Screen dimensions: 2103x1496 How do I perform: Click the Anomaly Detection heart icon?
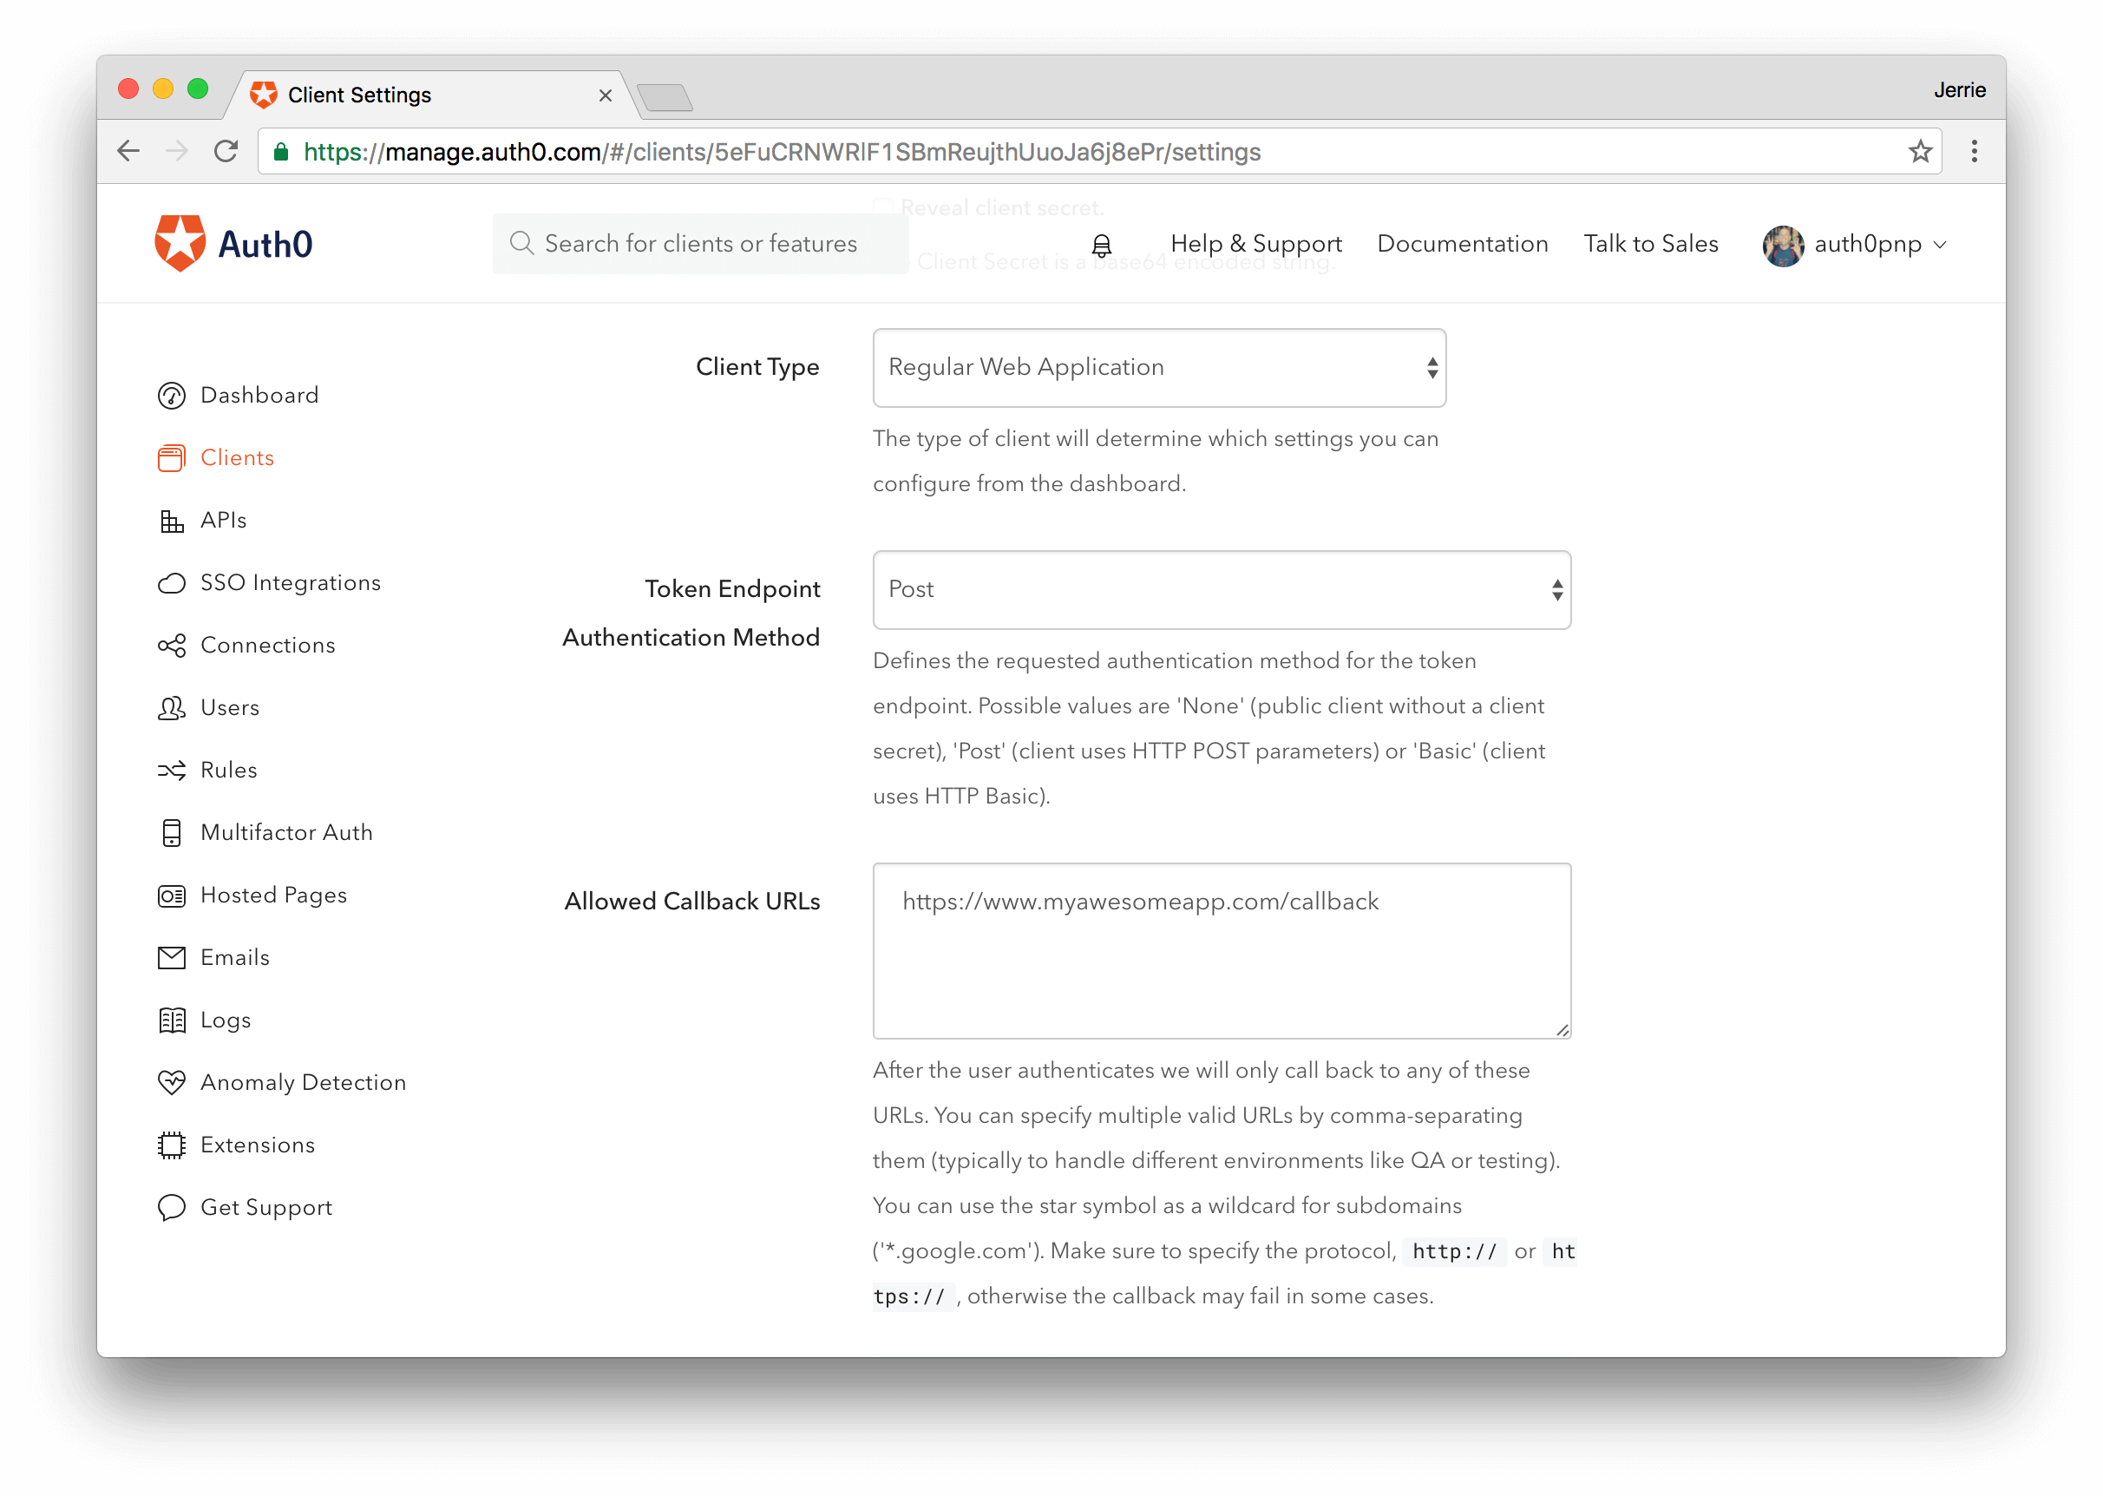(171, 1082)
